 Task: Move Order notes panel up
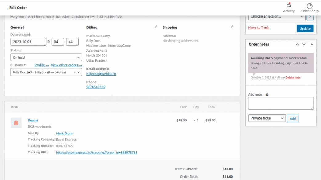click(297, 44)
